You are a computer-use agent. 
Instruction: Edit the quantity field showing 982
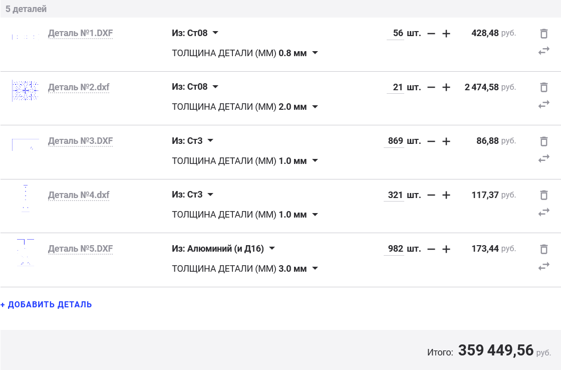(x=395, y=249)
